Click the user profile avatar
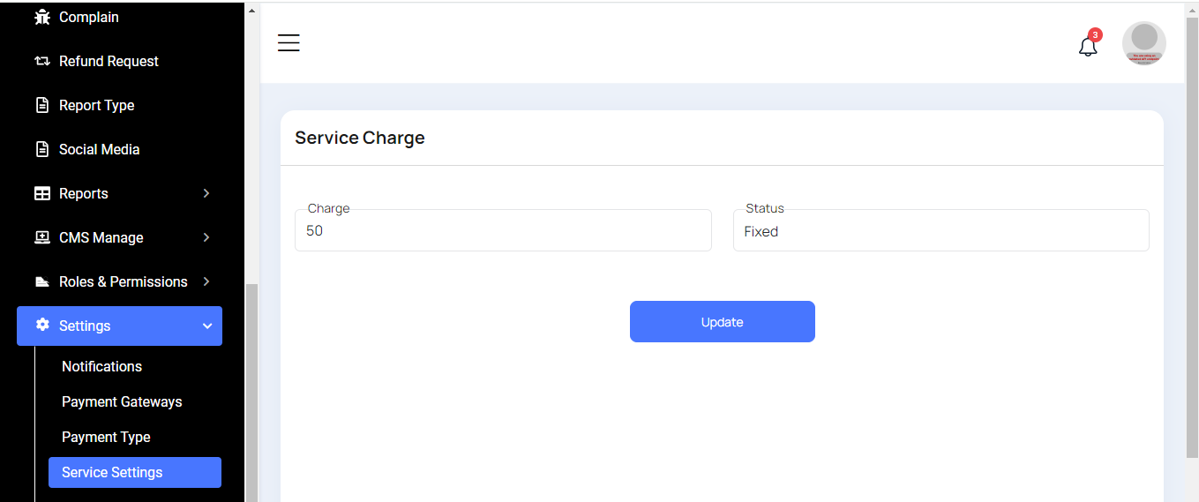Screen dimensions: 1199x502 point(1143,43)
